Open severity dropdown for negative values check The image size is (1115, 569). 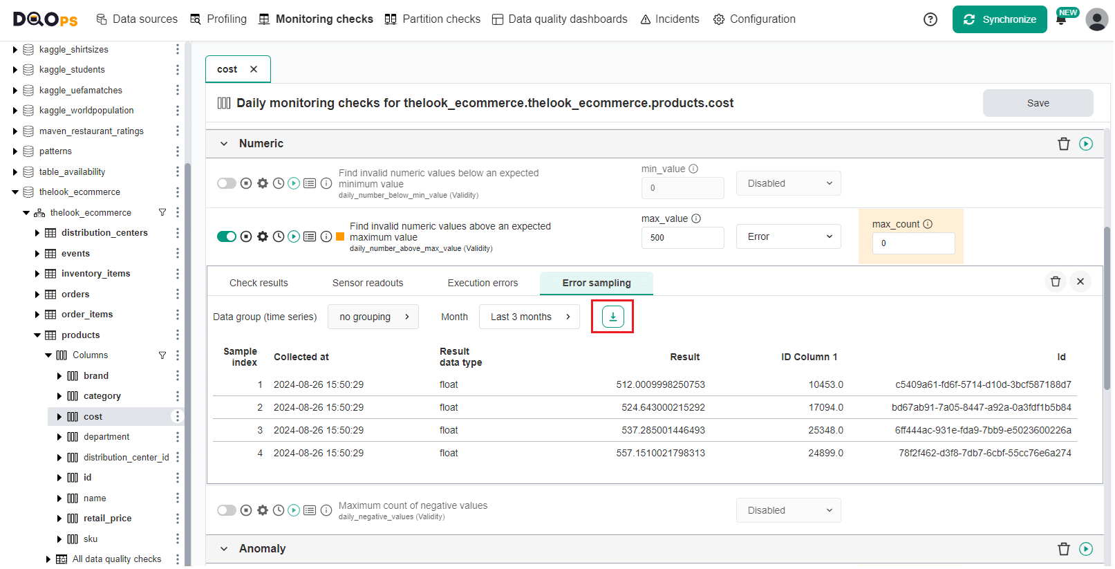point(789,510)
